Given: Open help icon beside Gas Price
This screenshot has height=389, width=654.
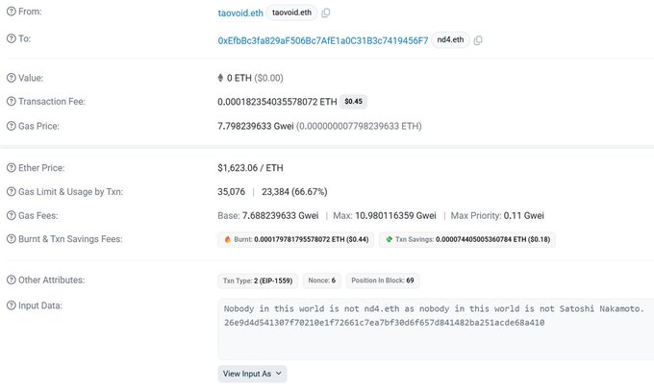Looking at the screenshot, I should pos(12,126).
